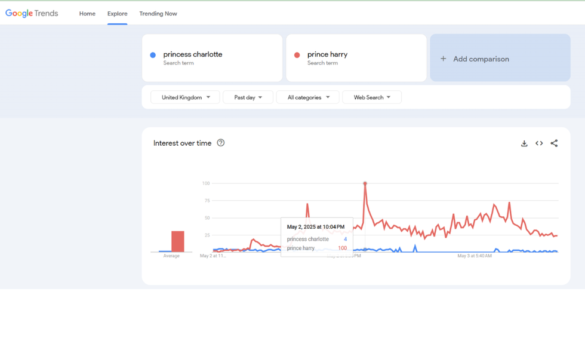Switch to the Home tab
Screen dimensions: 585x347
87,13
